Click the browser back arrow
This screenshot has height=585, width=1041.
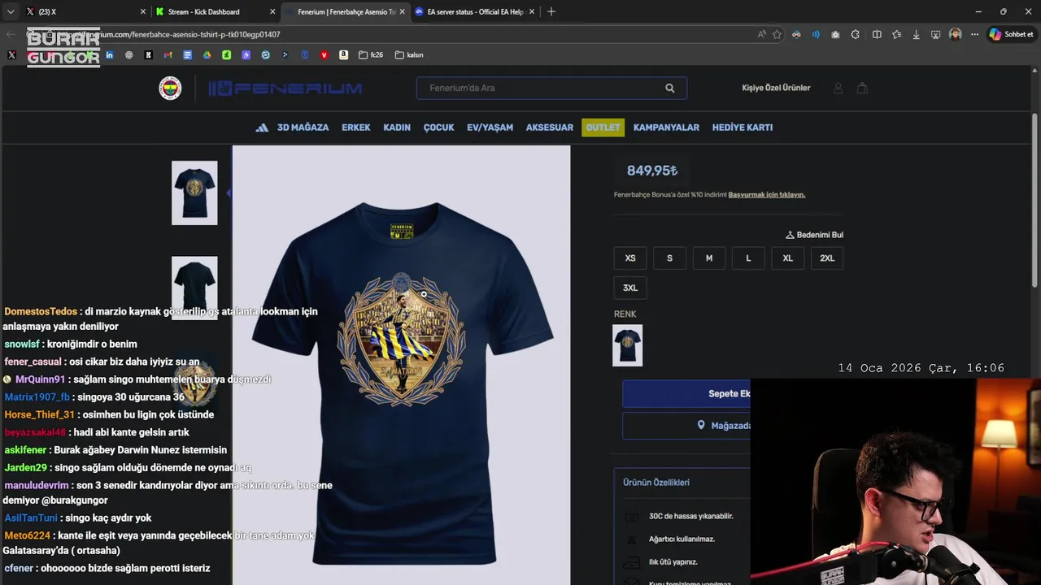11,34
